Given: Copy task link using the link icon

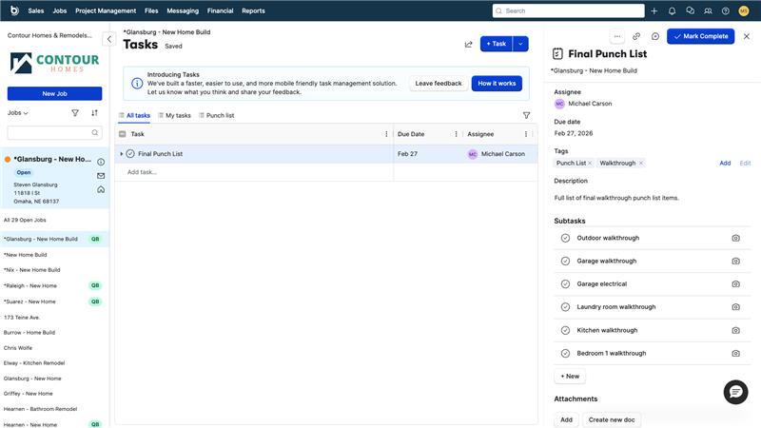Looking at the screenshot, I should [x=636, y=36].
